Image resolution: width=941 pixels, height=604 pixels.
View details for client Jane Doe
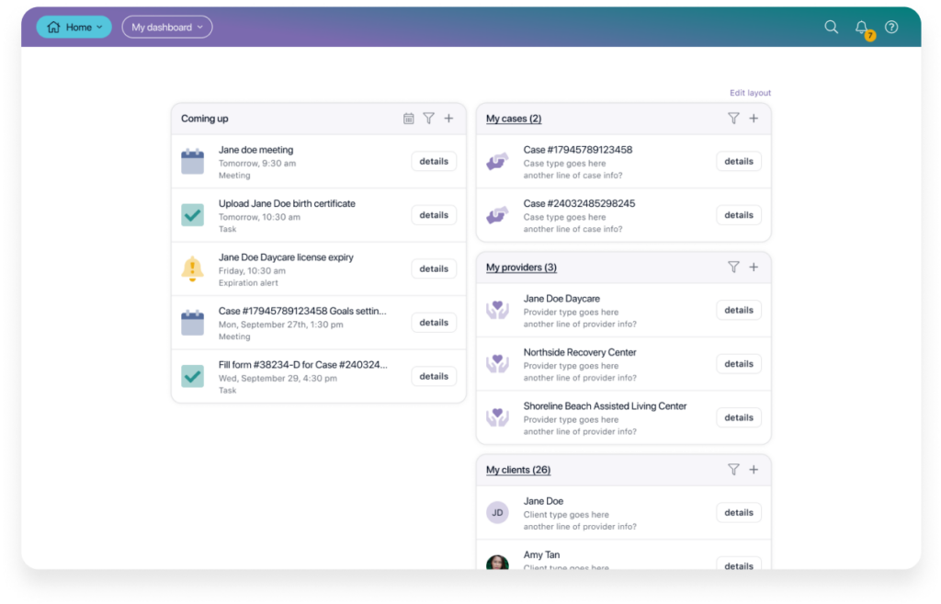click(739, 512)
